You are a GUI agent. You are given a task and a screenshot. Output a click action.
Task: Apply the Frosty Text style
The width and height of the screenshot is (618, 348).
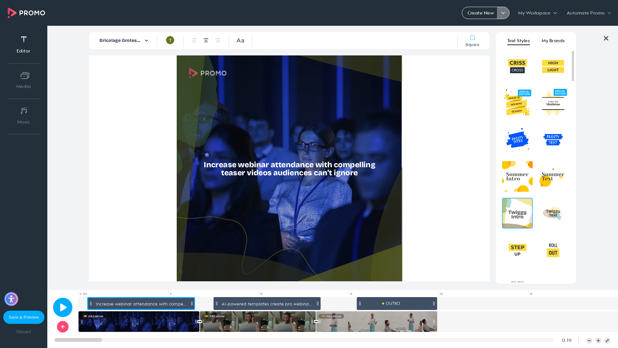pos(553,140)
